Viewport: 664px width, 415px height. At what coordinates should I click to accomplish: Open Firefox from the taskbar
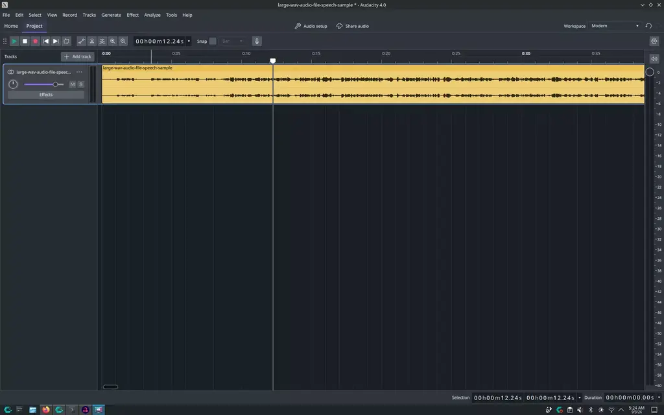(x=46, y=410)
